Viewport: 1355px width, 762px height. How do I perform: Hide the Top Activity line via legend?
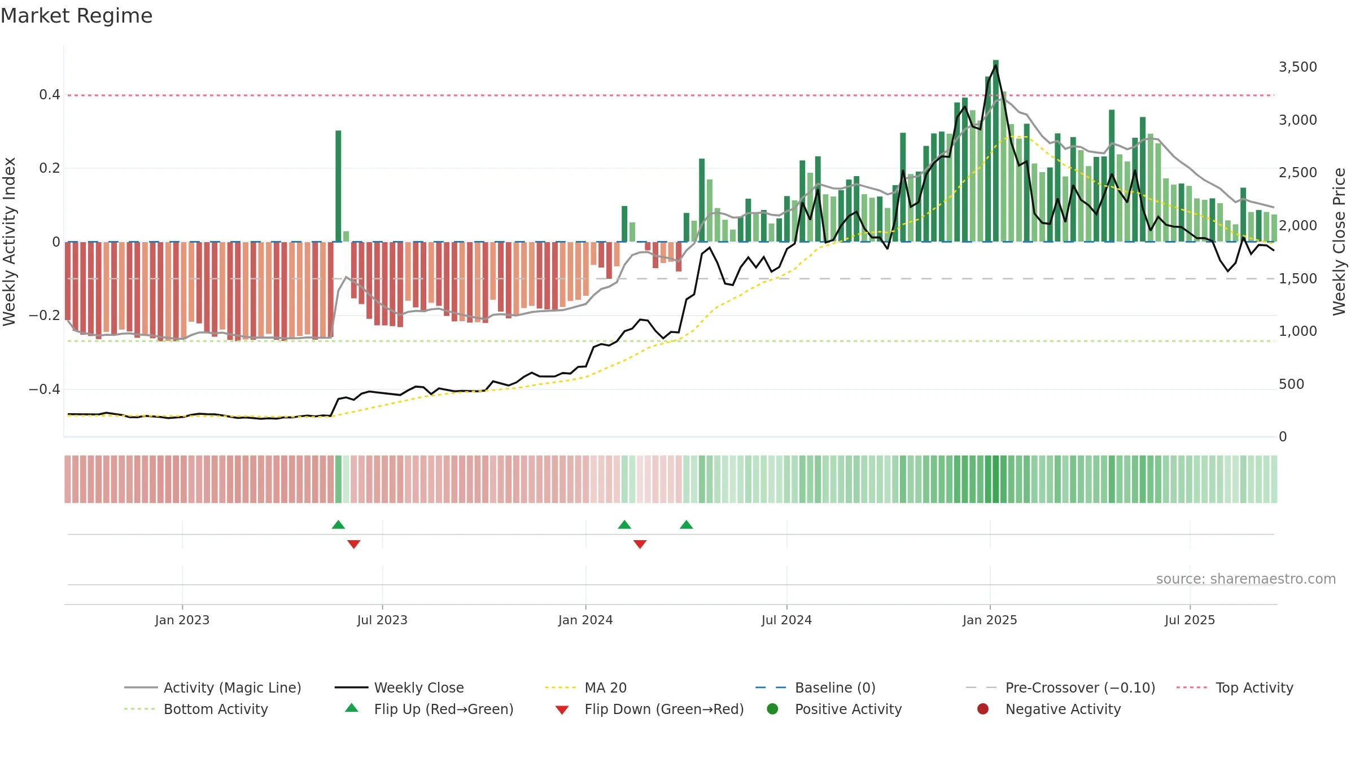click(1235, 687)
